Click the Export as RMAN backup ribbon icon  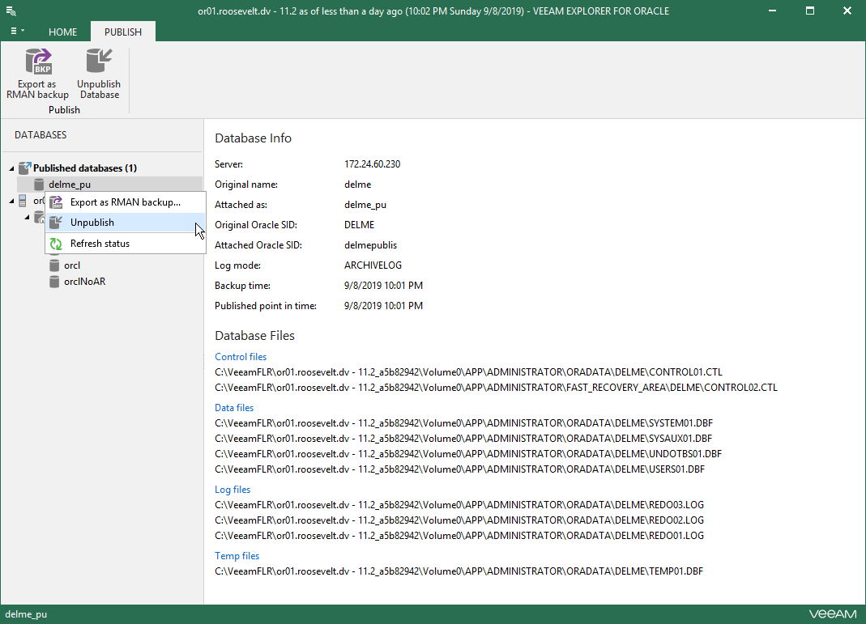(37, 62)
